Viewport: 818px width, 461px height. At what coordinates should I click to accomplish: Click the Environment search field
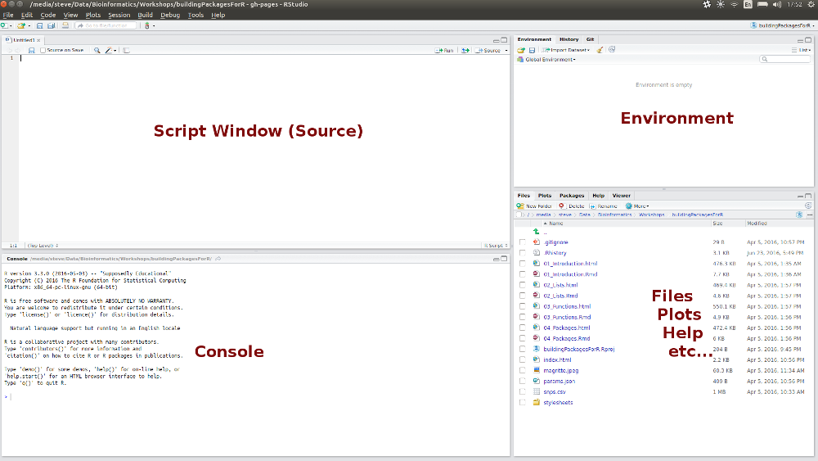[x=787, y=60]
